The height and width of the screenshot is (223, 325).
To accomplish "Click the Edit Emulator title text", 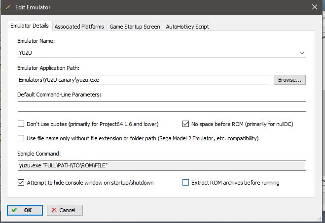I will click(x=33, y=7).
